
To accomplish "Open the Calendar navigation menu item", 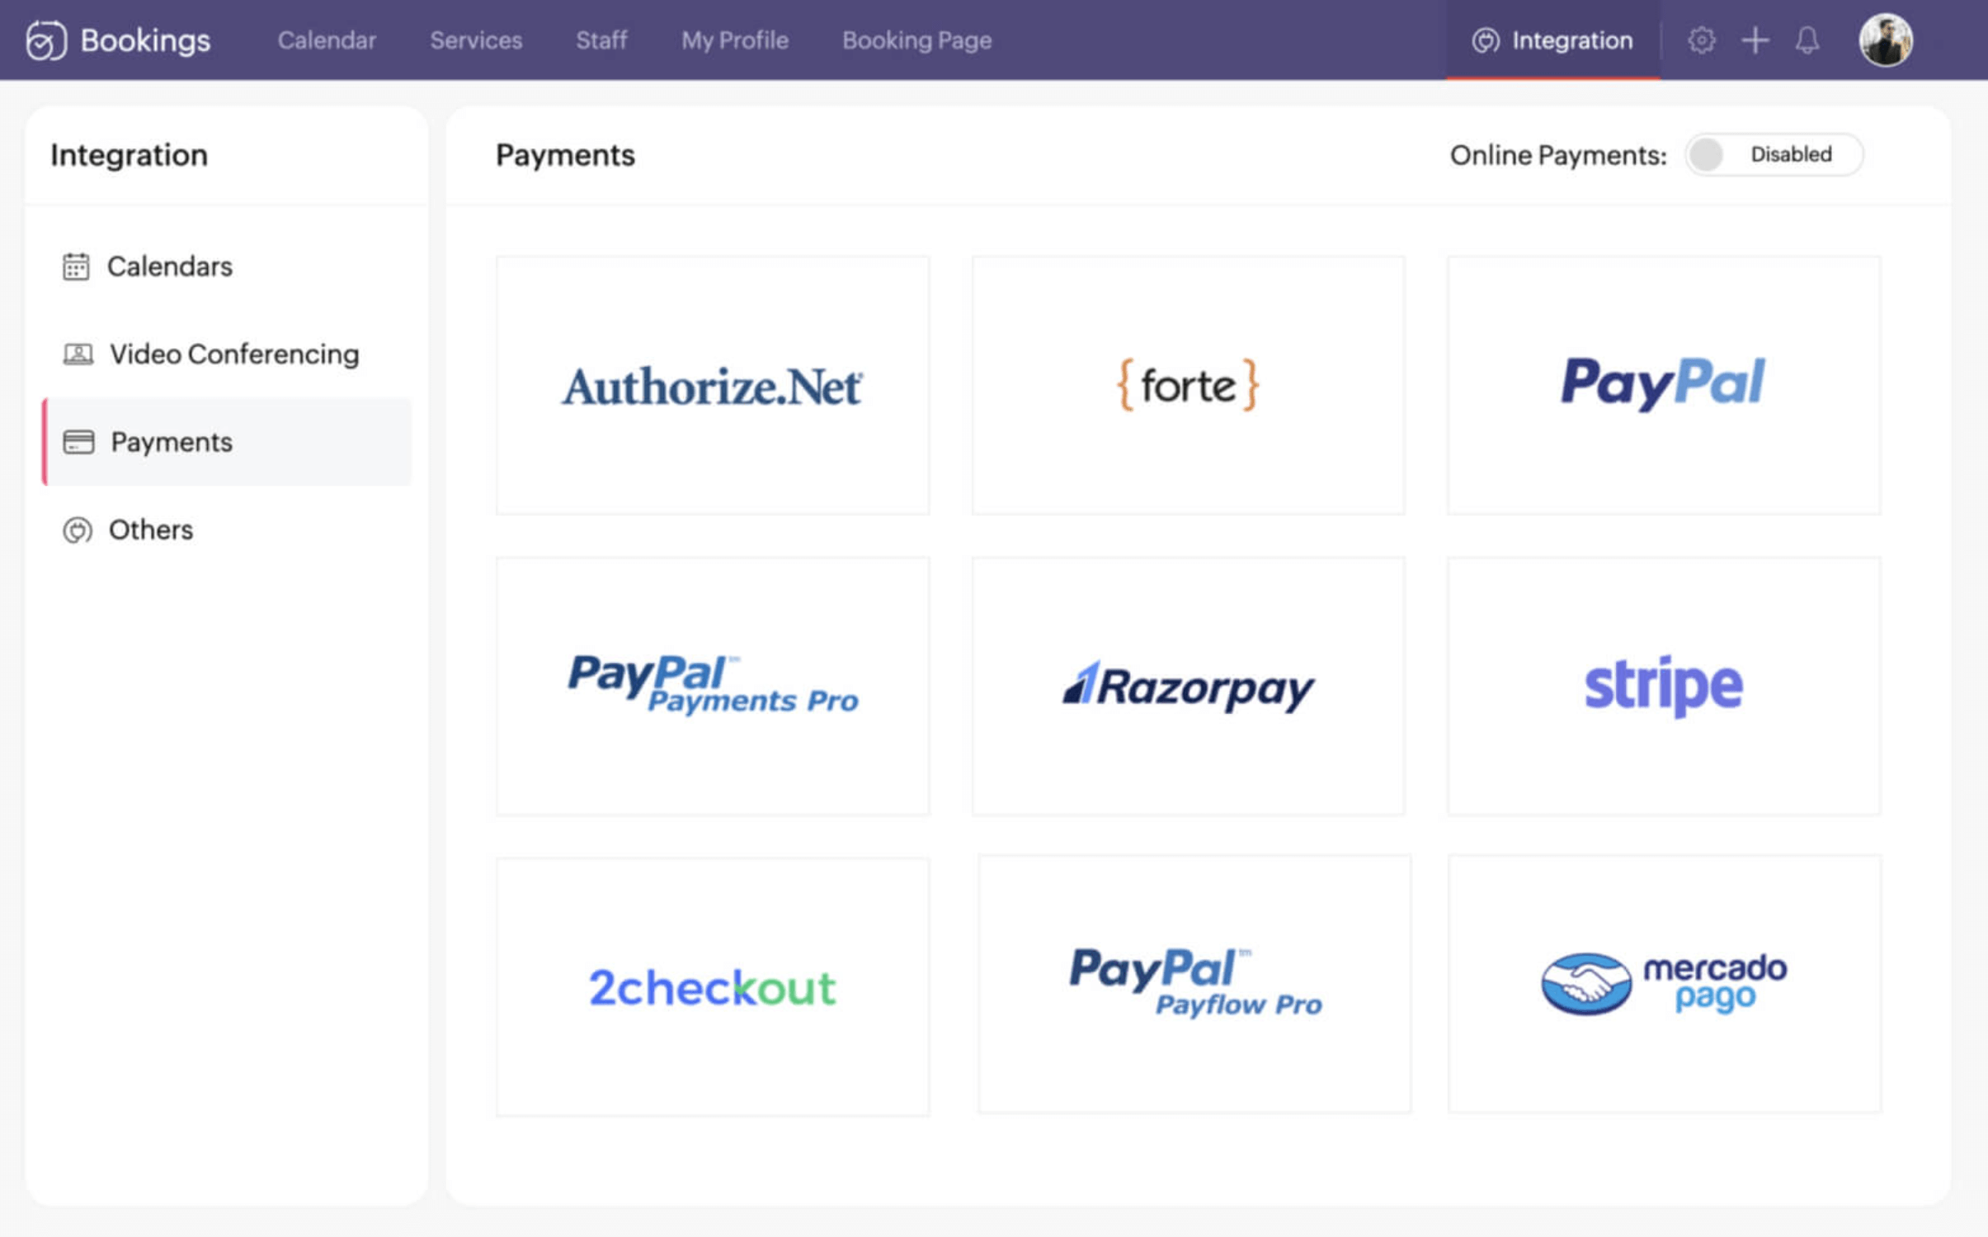I will [327, 39].
